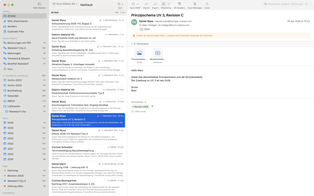Show All Headers via toolbar icon
The height and width of the screenshot is (196, 314).
point(179,4)
